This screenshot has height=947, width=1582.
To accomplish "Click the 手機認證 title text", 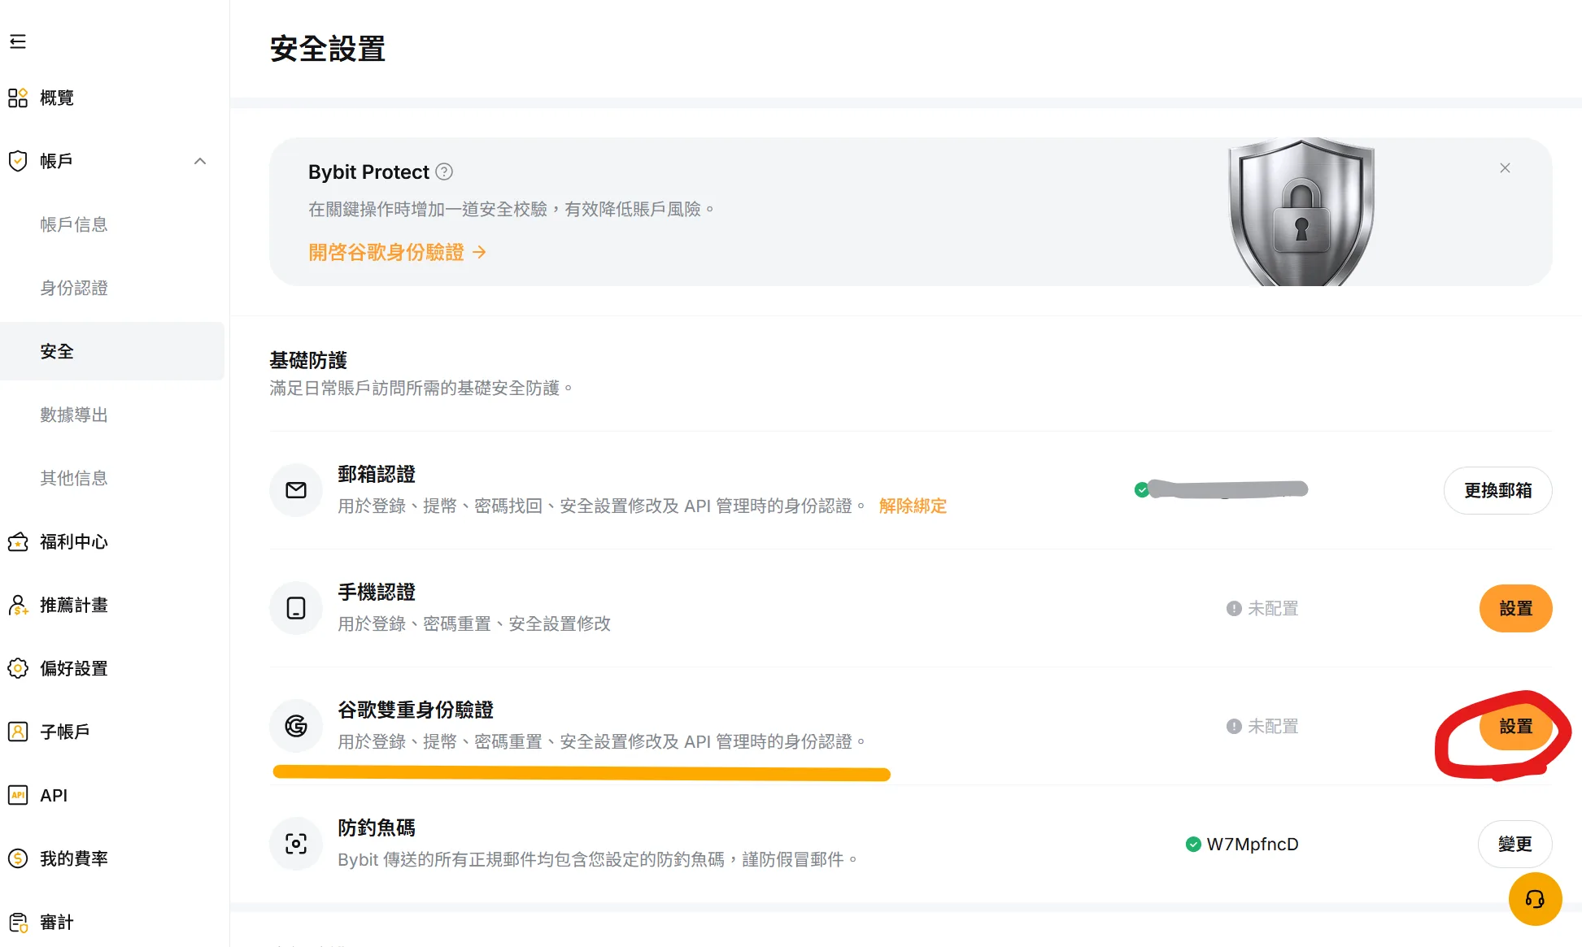I will (x=377, y=592).
